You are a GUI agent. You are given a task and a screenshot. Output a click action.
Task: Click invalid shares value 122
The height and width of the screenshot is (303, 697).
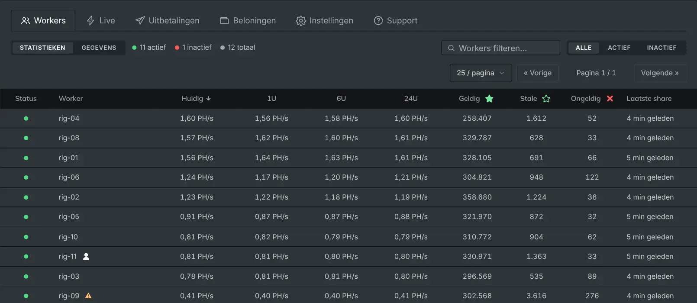592,177
